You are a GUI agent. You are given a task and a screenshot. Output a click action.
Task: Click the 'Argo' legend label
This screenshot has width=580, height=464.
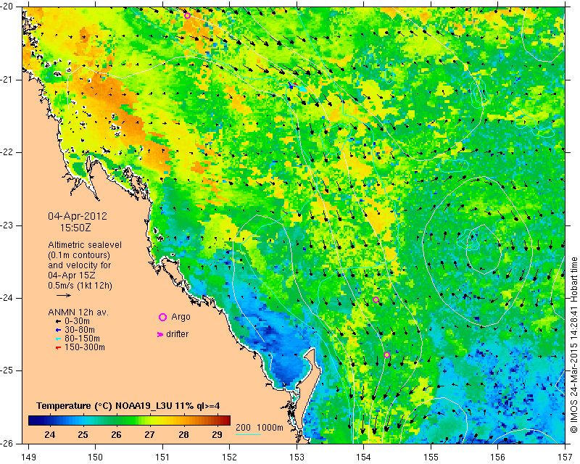tap(181, 317)
